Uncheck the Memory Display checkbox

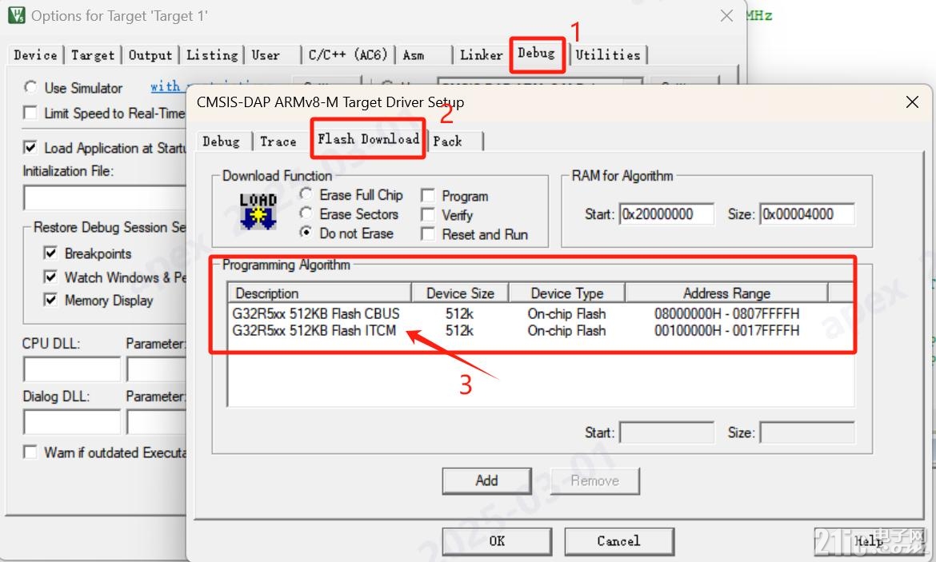pyautogui.click(x=50, y=300)
